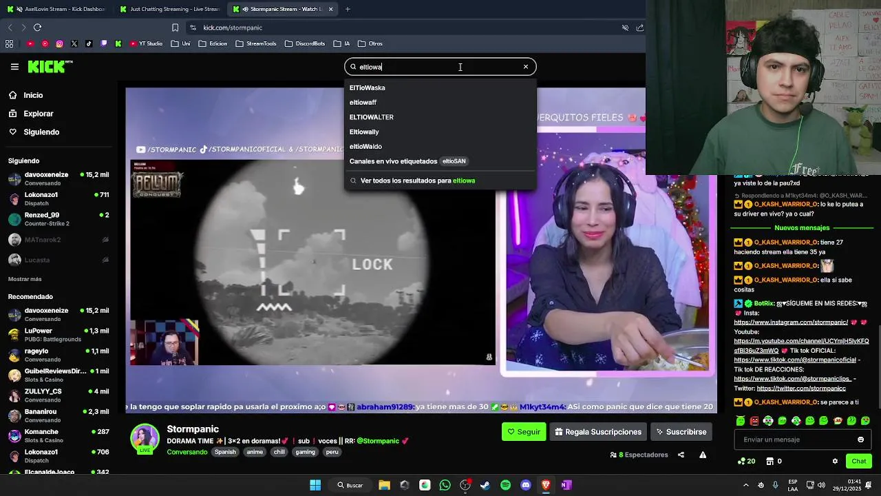Click the peru tag
This screenshot has width=881, height=496.
click(x=332, y=452)
